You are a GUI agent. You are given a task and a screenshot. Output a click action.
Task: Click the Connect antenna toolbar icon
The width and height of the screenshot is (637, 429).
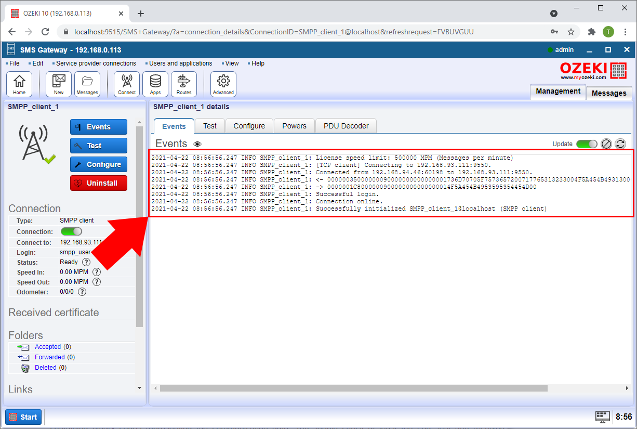(127, 84)
